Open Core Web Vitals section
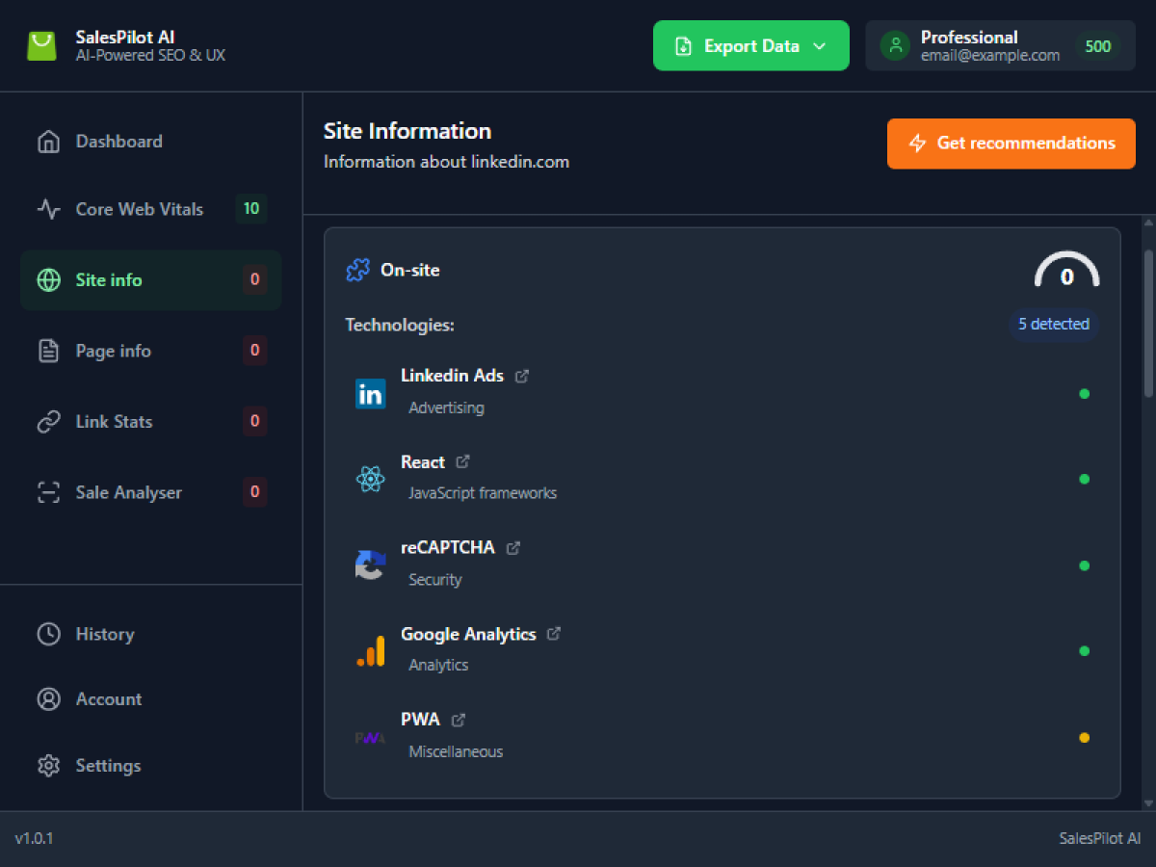The height and width of the screenshot is (867, 1156). pos(140,209)
